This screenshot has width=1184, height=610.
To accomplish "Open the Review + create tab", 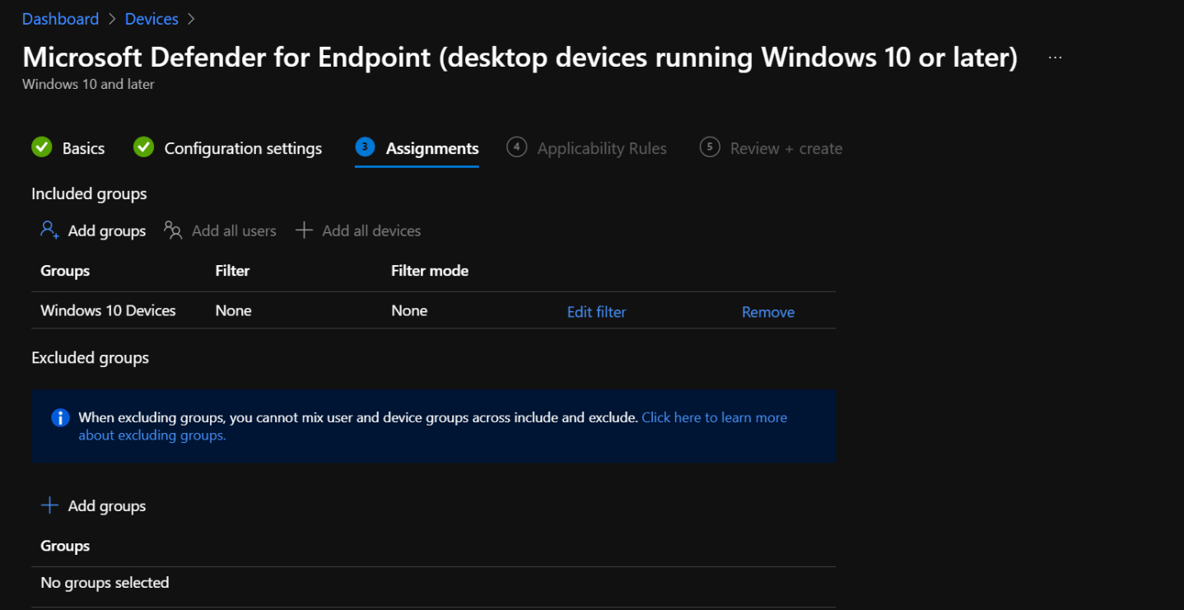I will 786,148.
